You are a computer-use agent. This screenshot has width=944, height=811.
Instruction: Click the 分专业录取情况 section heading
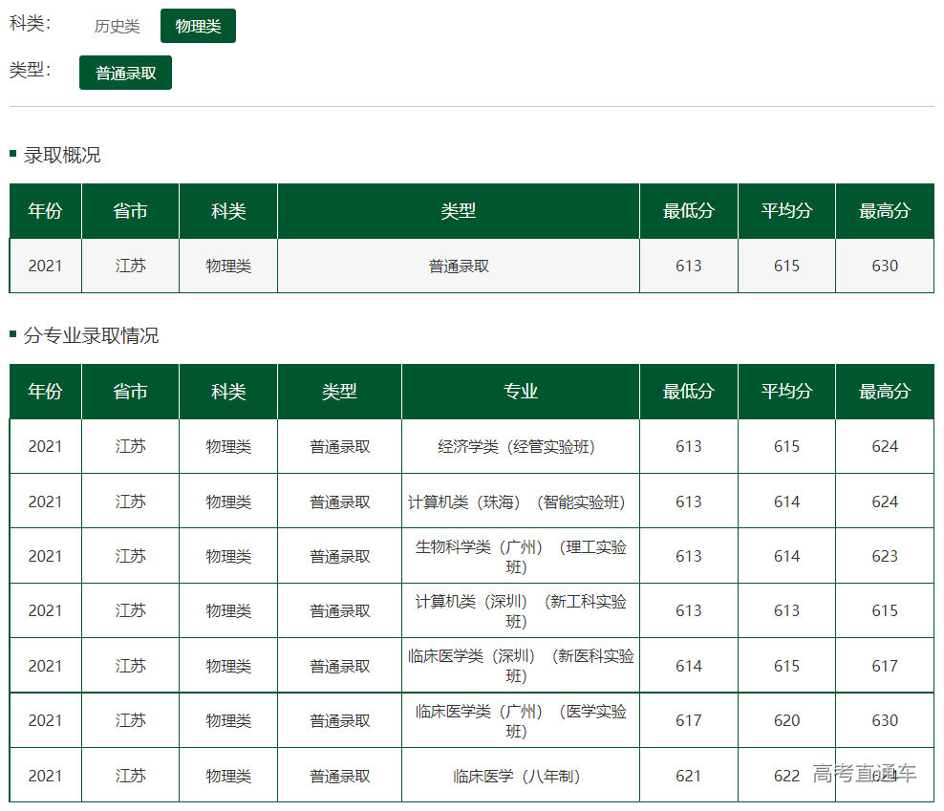tap(91, 336)
